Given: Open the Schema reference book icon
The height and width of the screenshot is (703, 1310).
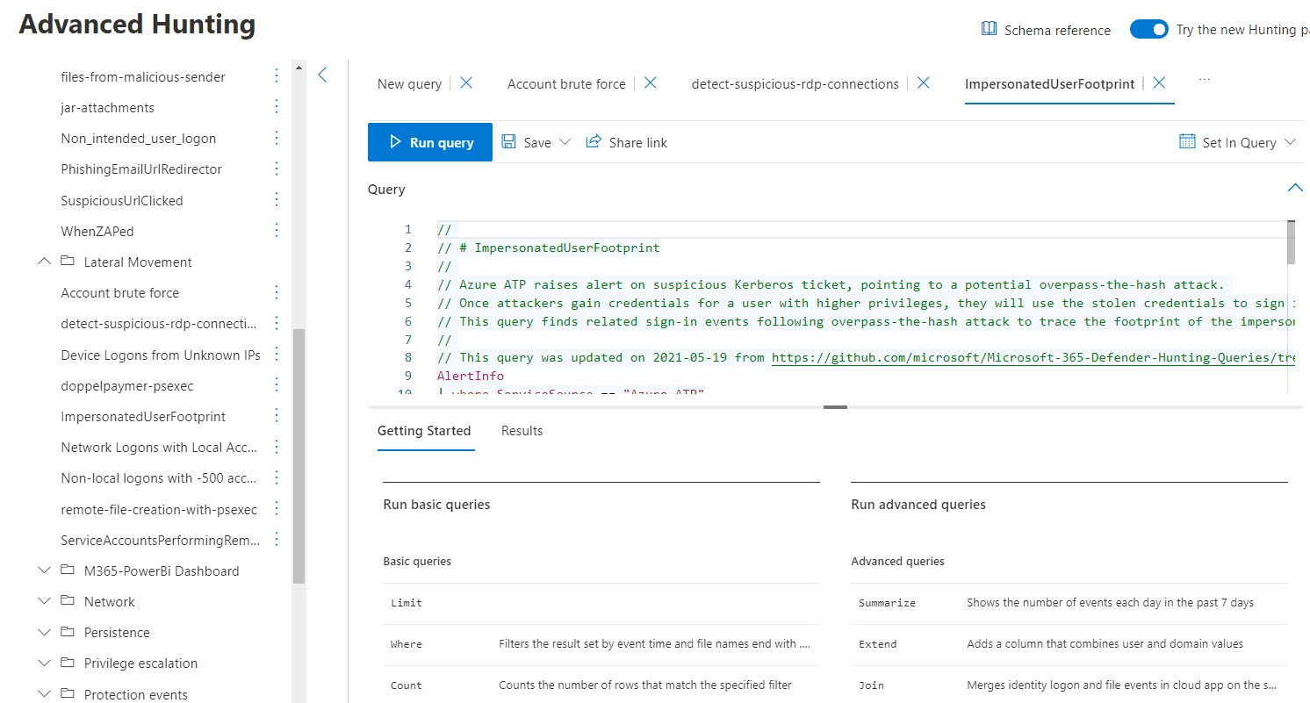Looking at the screenshot, I should [x=989, y=30].
